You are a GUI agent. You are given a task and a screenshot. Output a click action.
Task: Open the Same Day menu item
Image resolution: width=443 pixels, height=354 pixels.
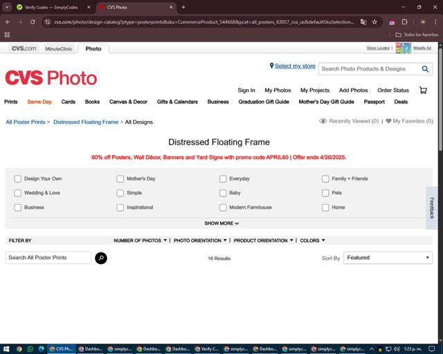(39, 102)
